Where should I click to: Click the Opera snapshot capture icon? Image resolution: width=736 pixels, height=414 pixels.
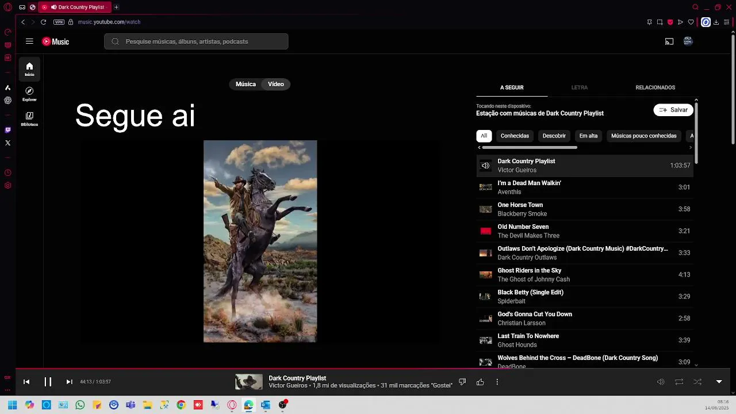660,22
